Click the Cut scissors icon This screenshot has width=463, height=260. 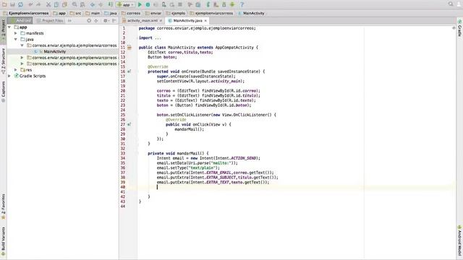tap(48, 4)
